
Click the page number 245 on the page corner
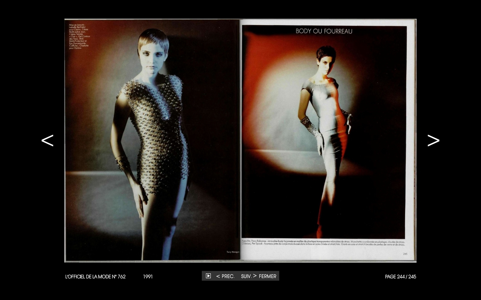point(405,254)
